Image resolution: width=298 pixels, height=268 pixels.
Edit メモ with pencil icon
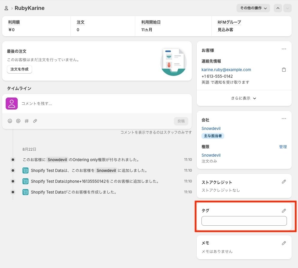(284, 243)
